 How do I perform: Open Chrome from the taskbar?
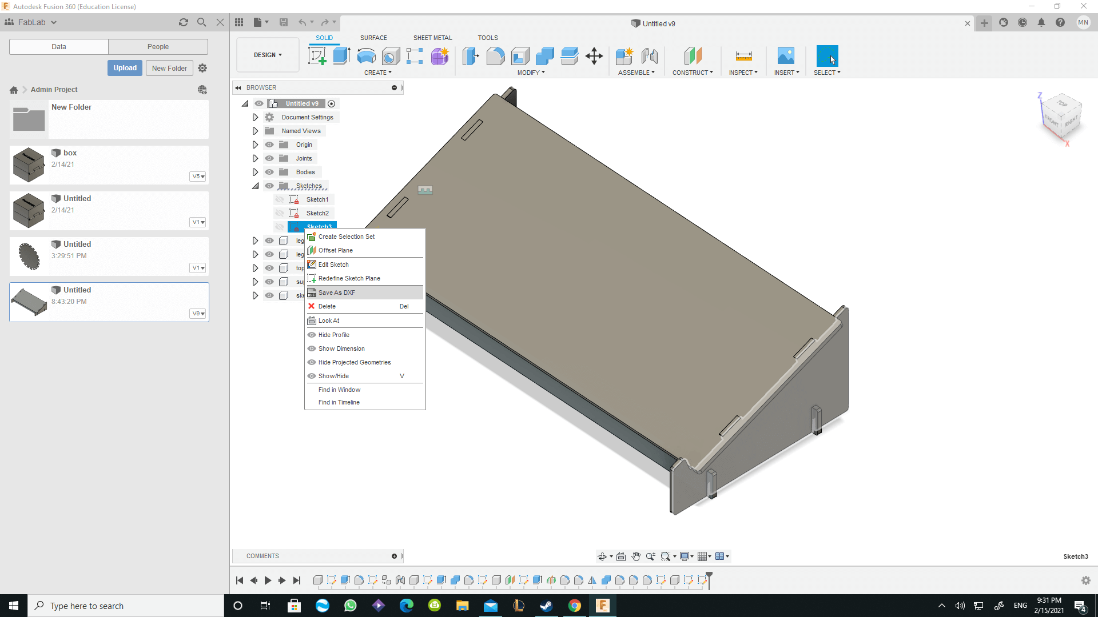tap(575, 606)
